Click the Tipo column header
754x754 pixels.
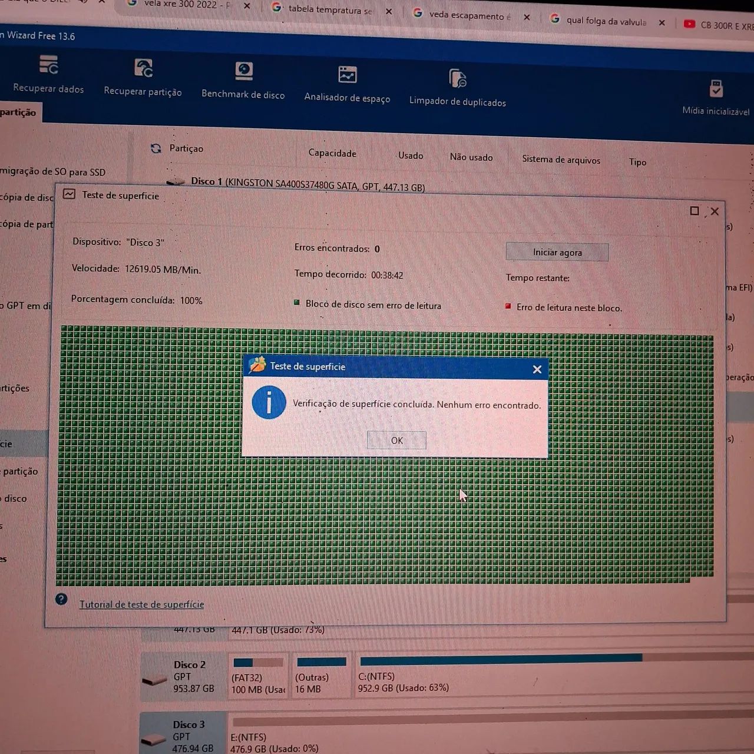click(637, 162)
